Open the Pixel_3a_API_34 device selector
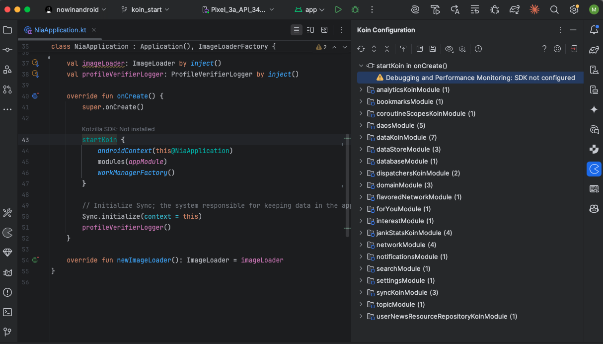 pyautogui.click(x=237, y=9)
